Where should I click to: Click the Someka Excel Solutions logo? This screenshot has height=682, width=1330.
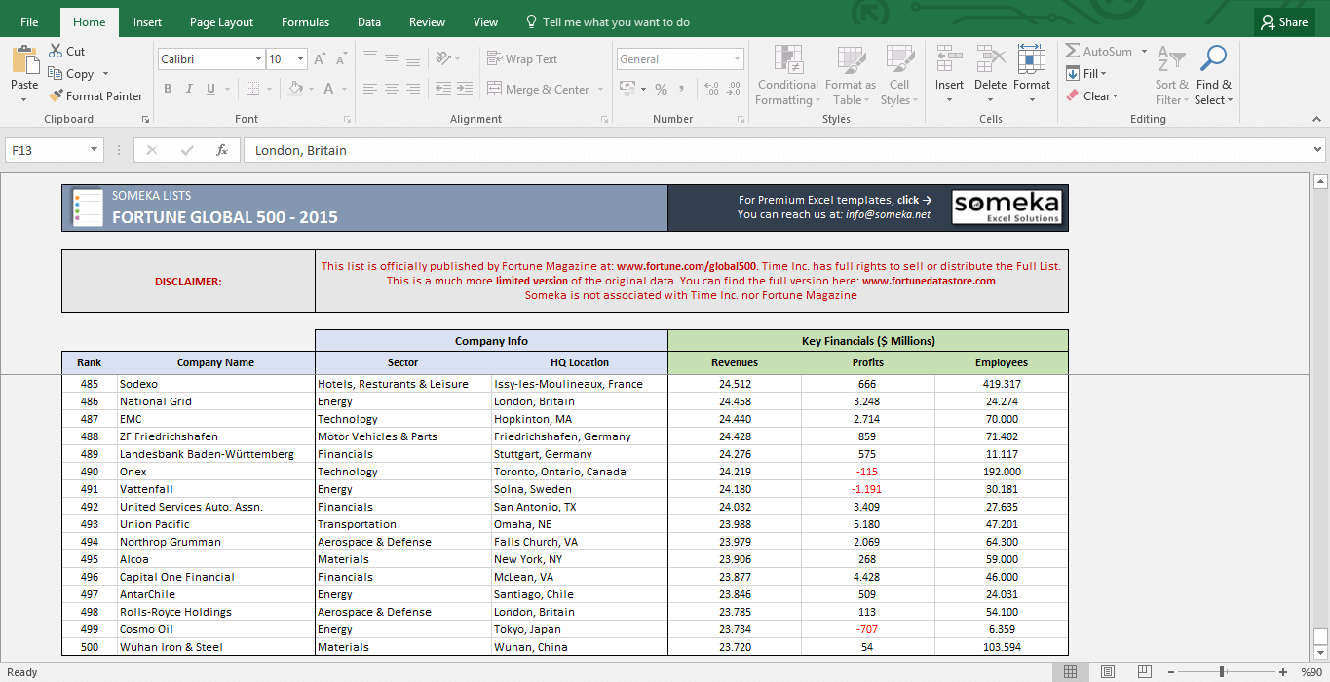coord(1007,208)
